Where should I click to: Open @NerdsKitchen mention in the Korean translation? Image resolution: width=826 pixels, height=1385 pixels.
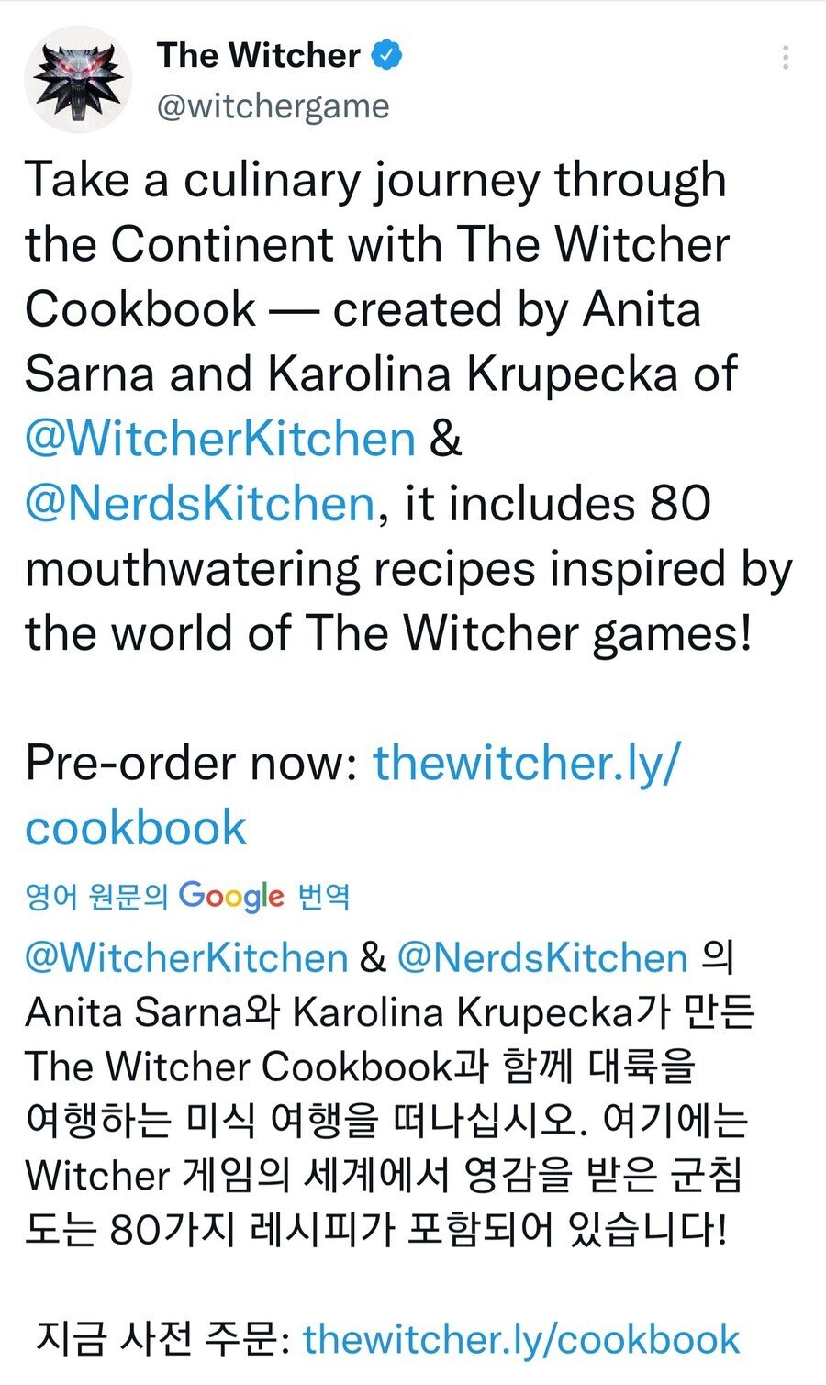click(542, 957)
